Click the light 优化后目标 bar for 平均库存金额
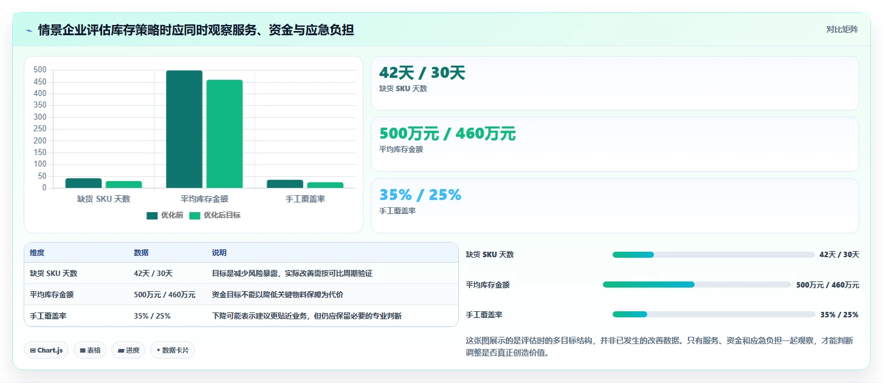 [x=224, y=134]
